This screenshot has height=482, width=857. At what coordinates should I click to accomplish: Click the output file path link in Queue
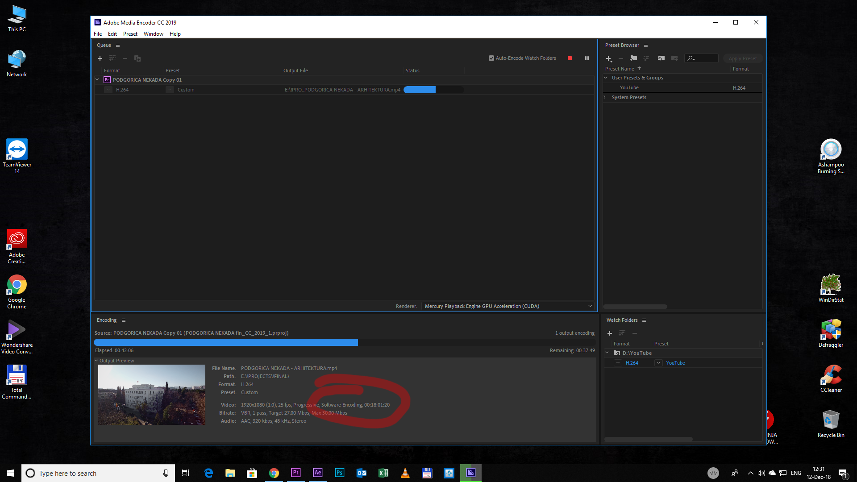pos(342,90)
